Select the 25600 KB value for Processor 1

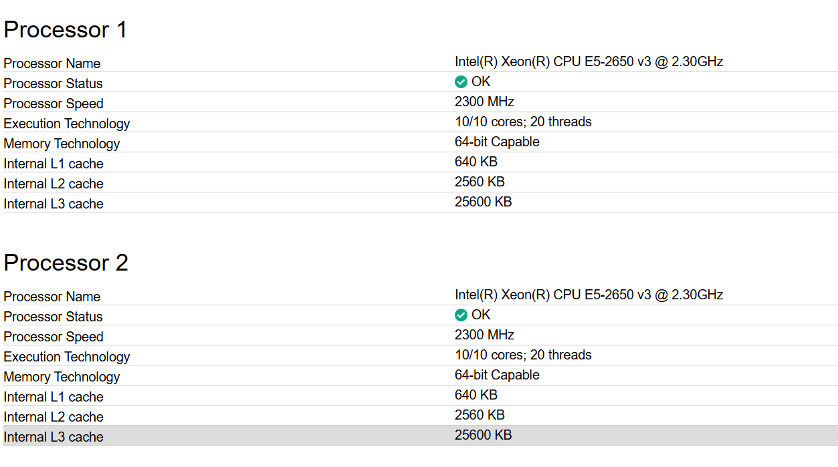pos(484,202)
